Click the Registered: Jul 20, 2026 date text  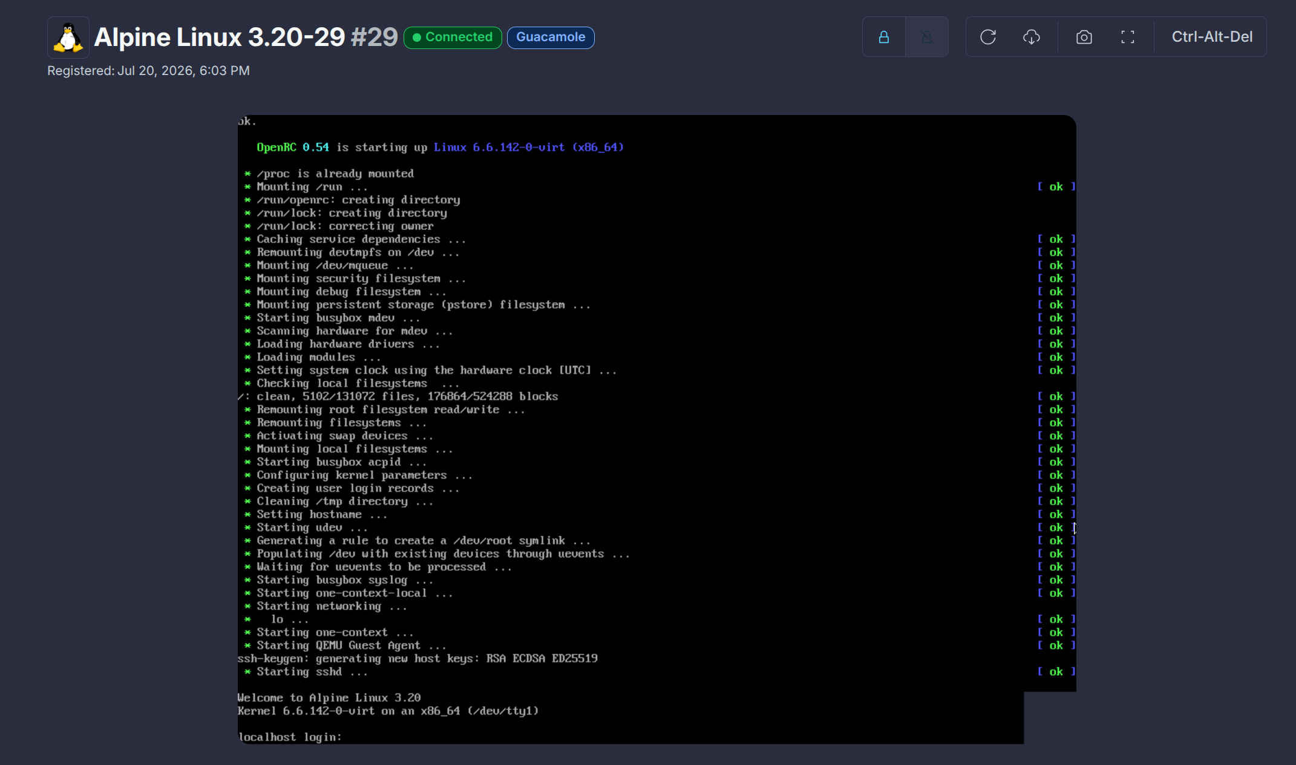coord(148,71)
